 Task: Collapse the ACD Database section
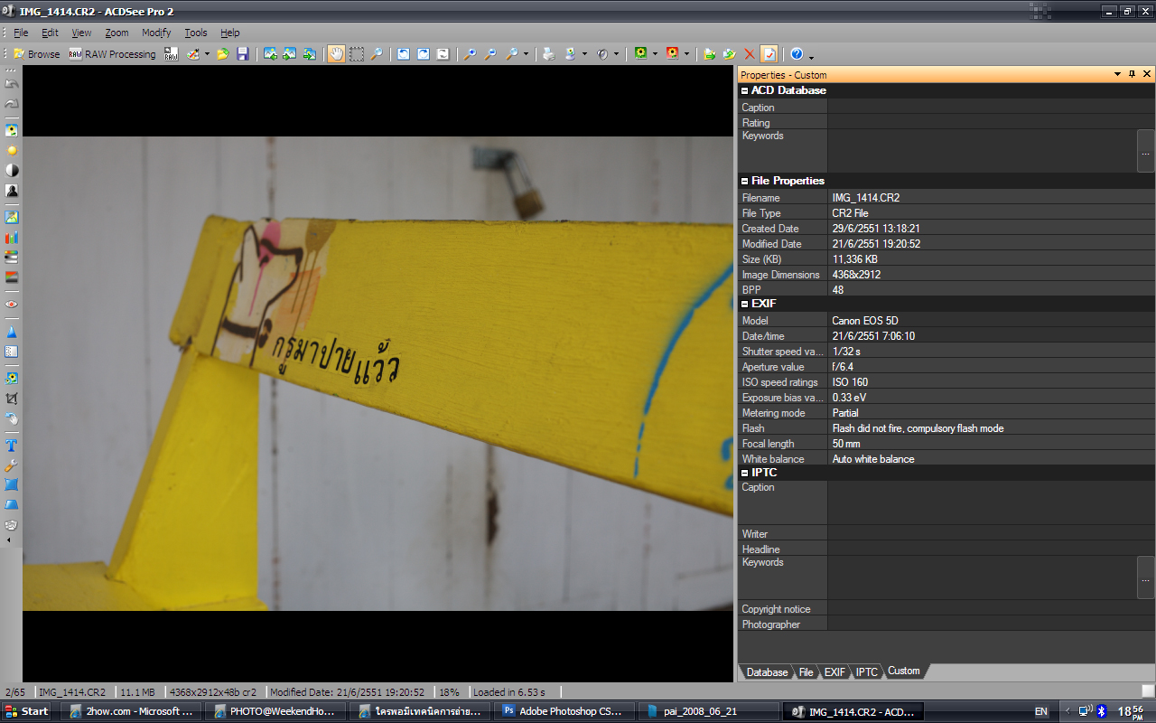[x=744, y=90]
